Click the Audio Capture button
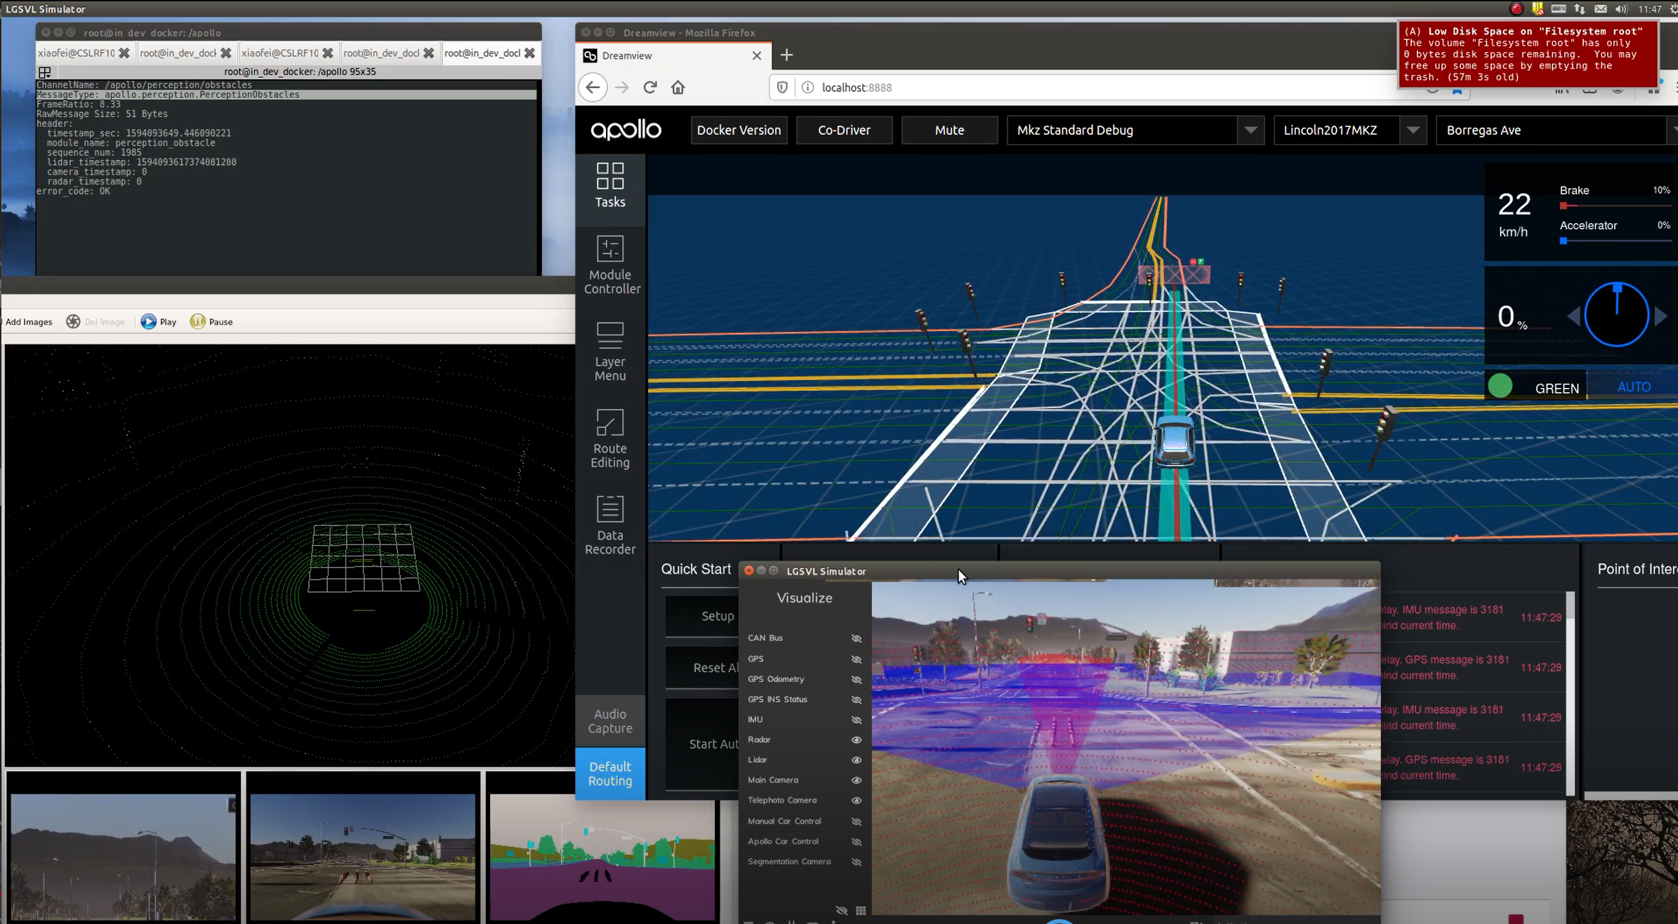The height and width of the screenshot is (924, 1678). 609,721
